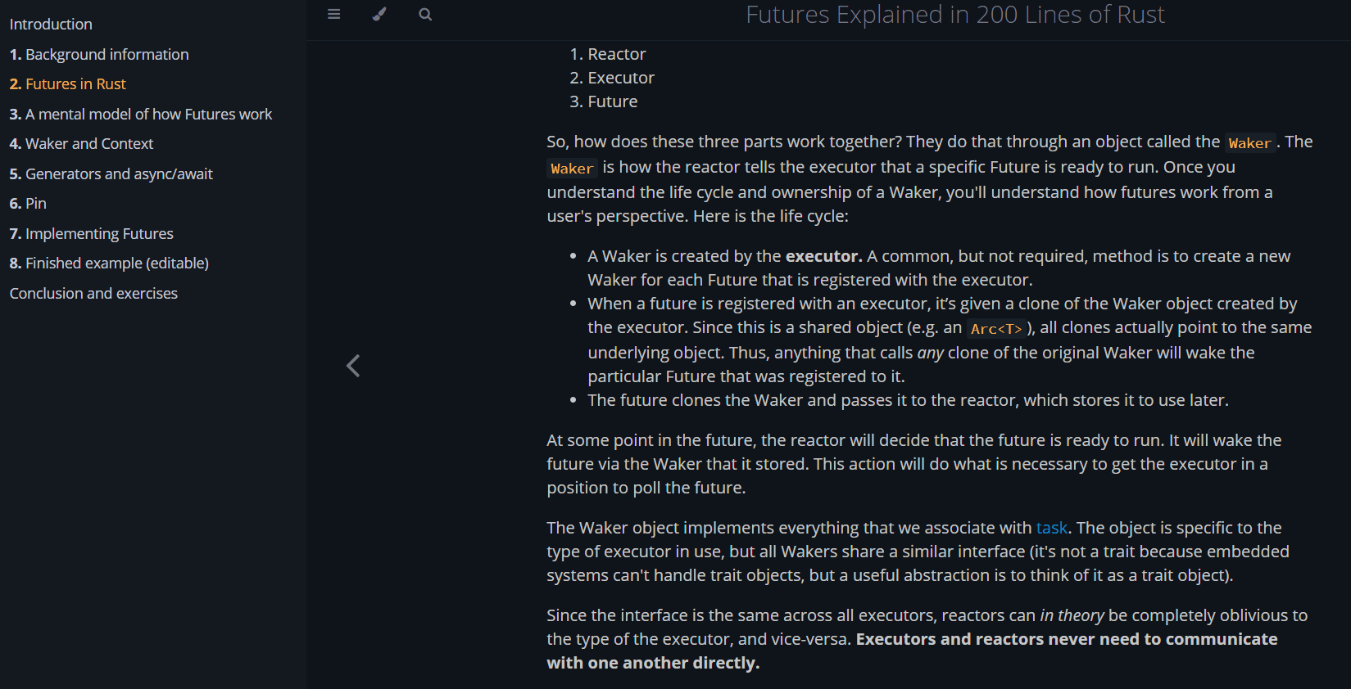Open Conclusion and exercises page
This screenshot has height=689, width=1351.
93,294
